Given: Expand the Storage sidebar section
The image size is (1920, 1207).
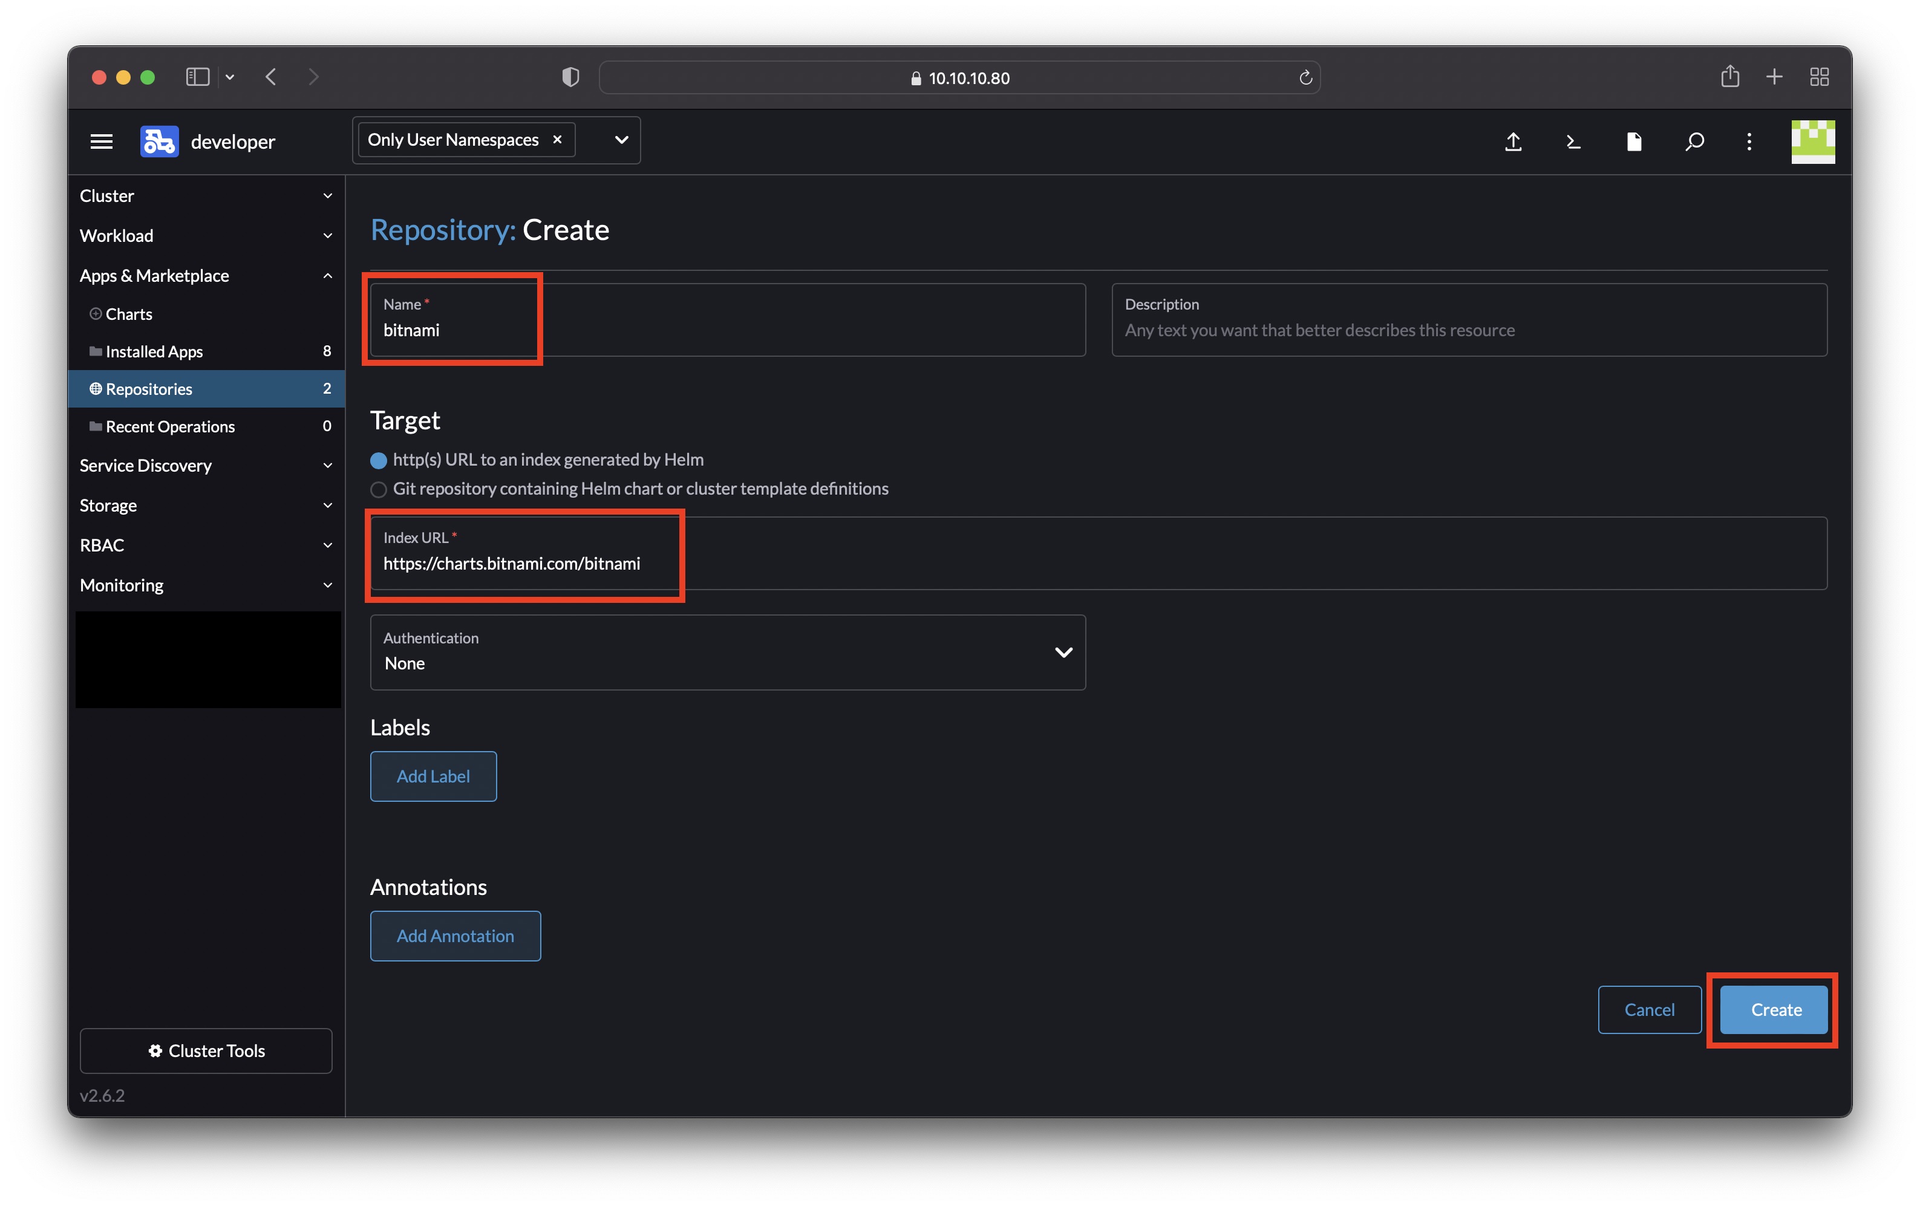Looking at the screenshot, I should [206, 506].
